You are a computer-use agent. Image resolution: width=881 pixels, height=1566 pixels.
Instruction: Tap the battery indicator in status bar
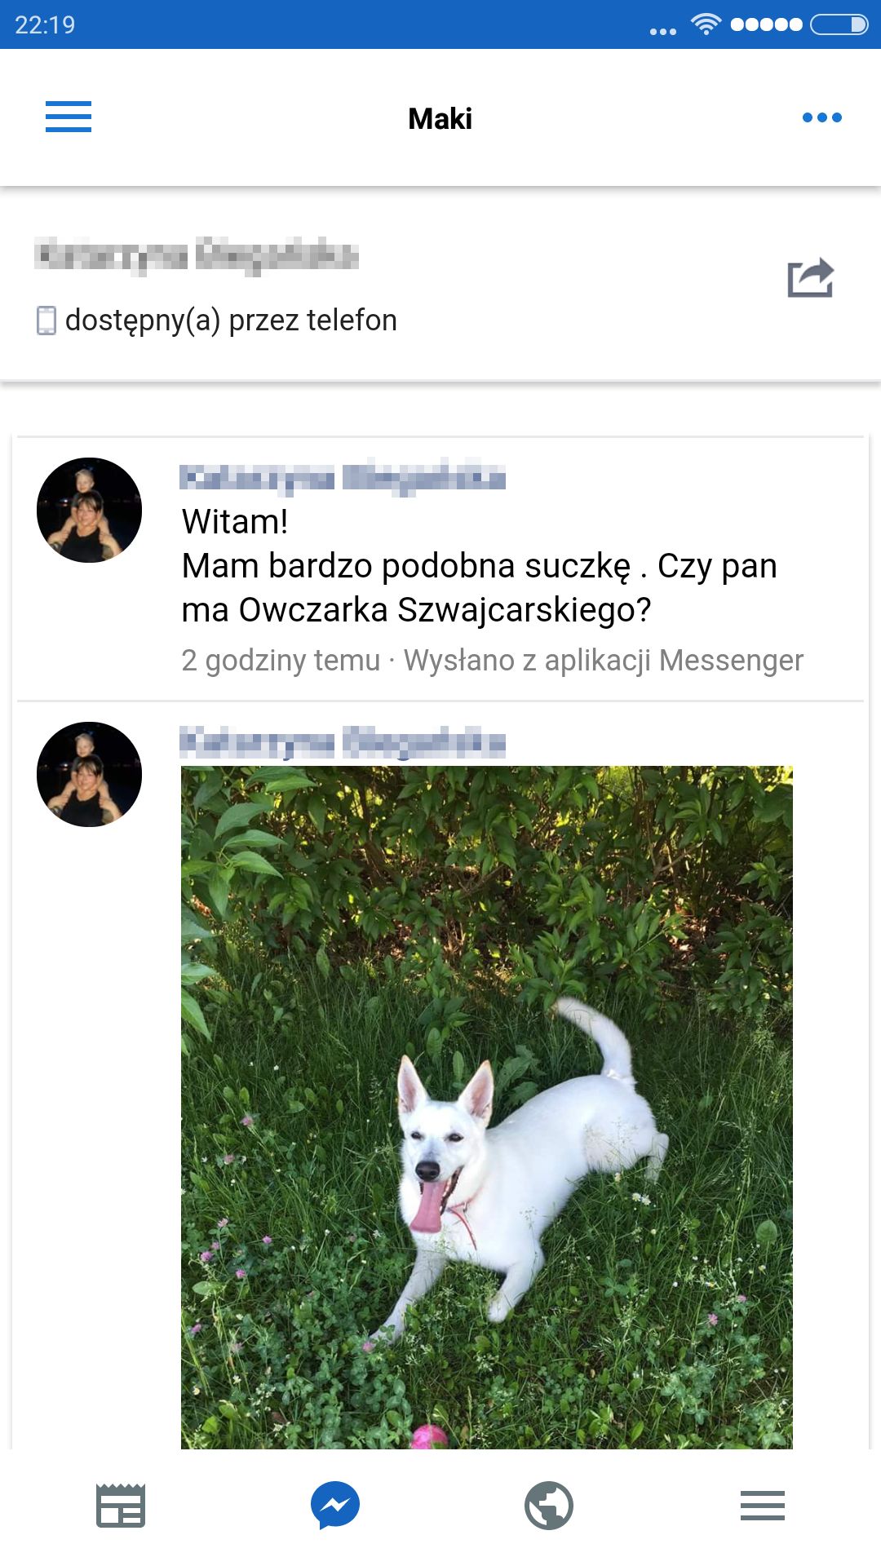(x=839, y=24)
